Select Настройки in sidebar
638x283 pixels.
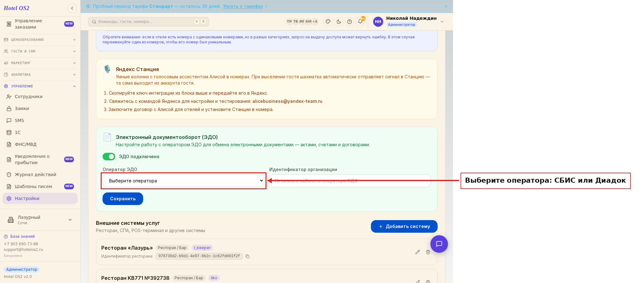tap(40, 198)
